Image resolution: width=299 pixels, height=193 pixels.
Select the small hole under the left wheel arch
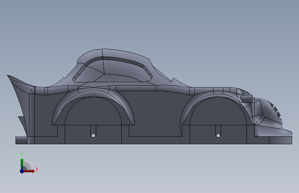point(93,135)
